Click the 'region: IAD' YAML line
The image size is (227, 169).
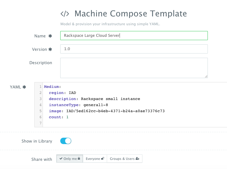click(x=62, y=93)
